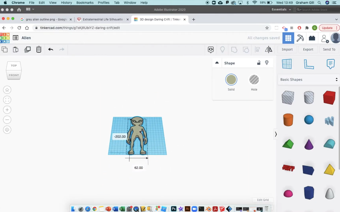
Task: Select the orange Cylinder shape
Action: pos(288,120)
